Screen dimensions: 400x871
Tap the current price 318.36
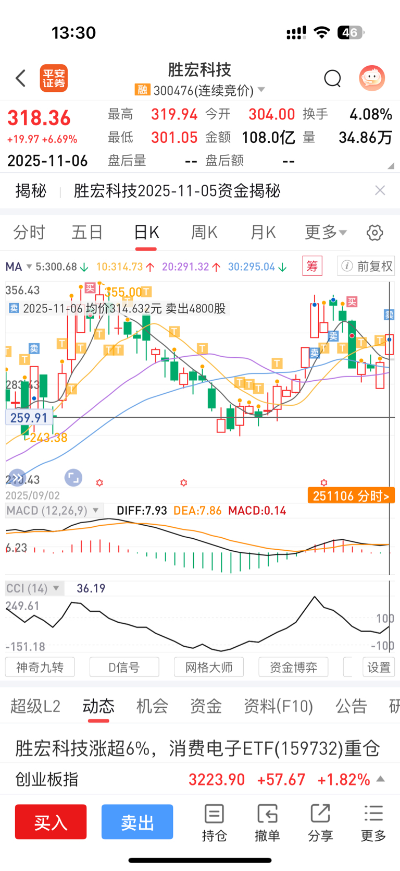pos(39,118)
